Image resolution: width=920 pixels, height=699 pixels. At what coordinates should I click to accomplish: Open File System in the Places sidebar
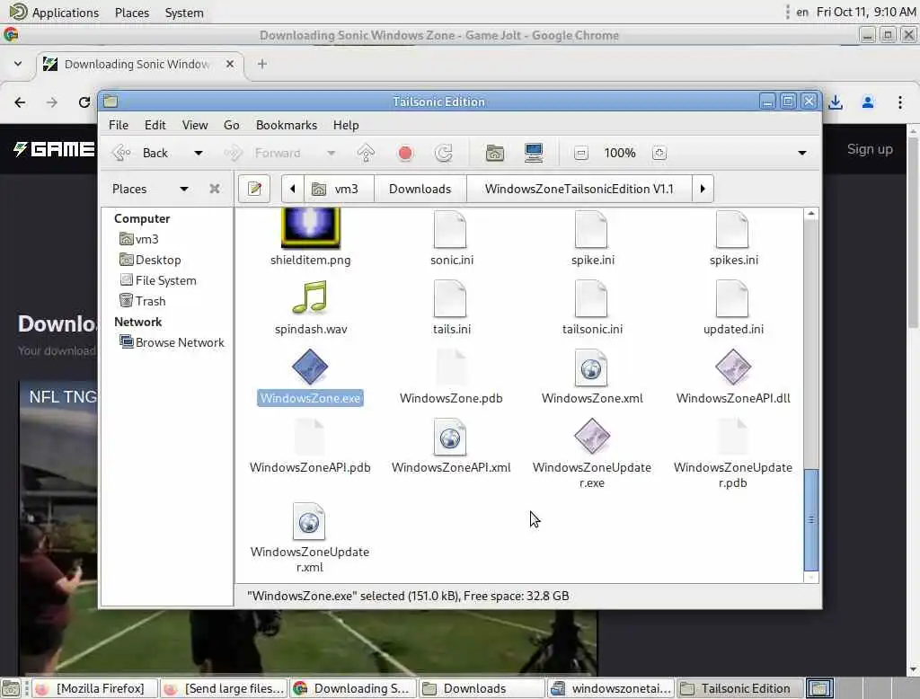pyautogui.click(x=158, y=280)
